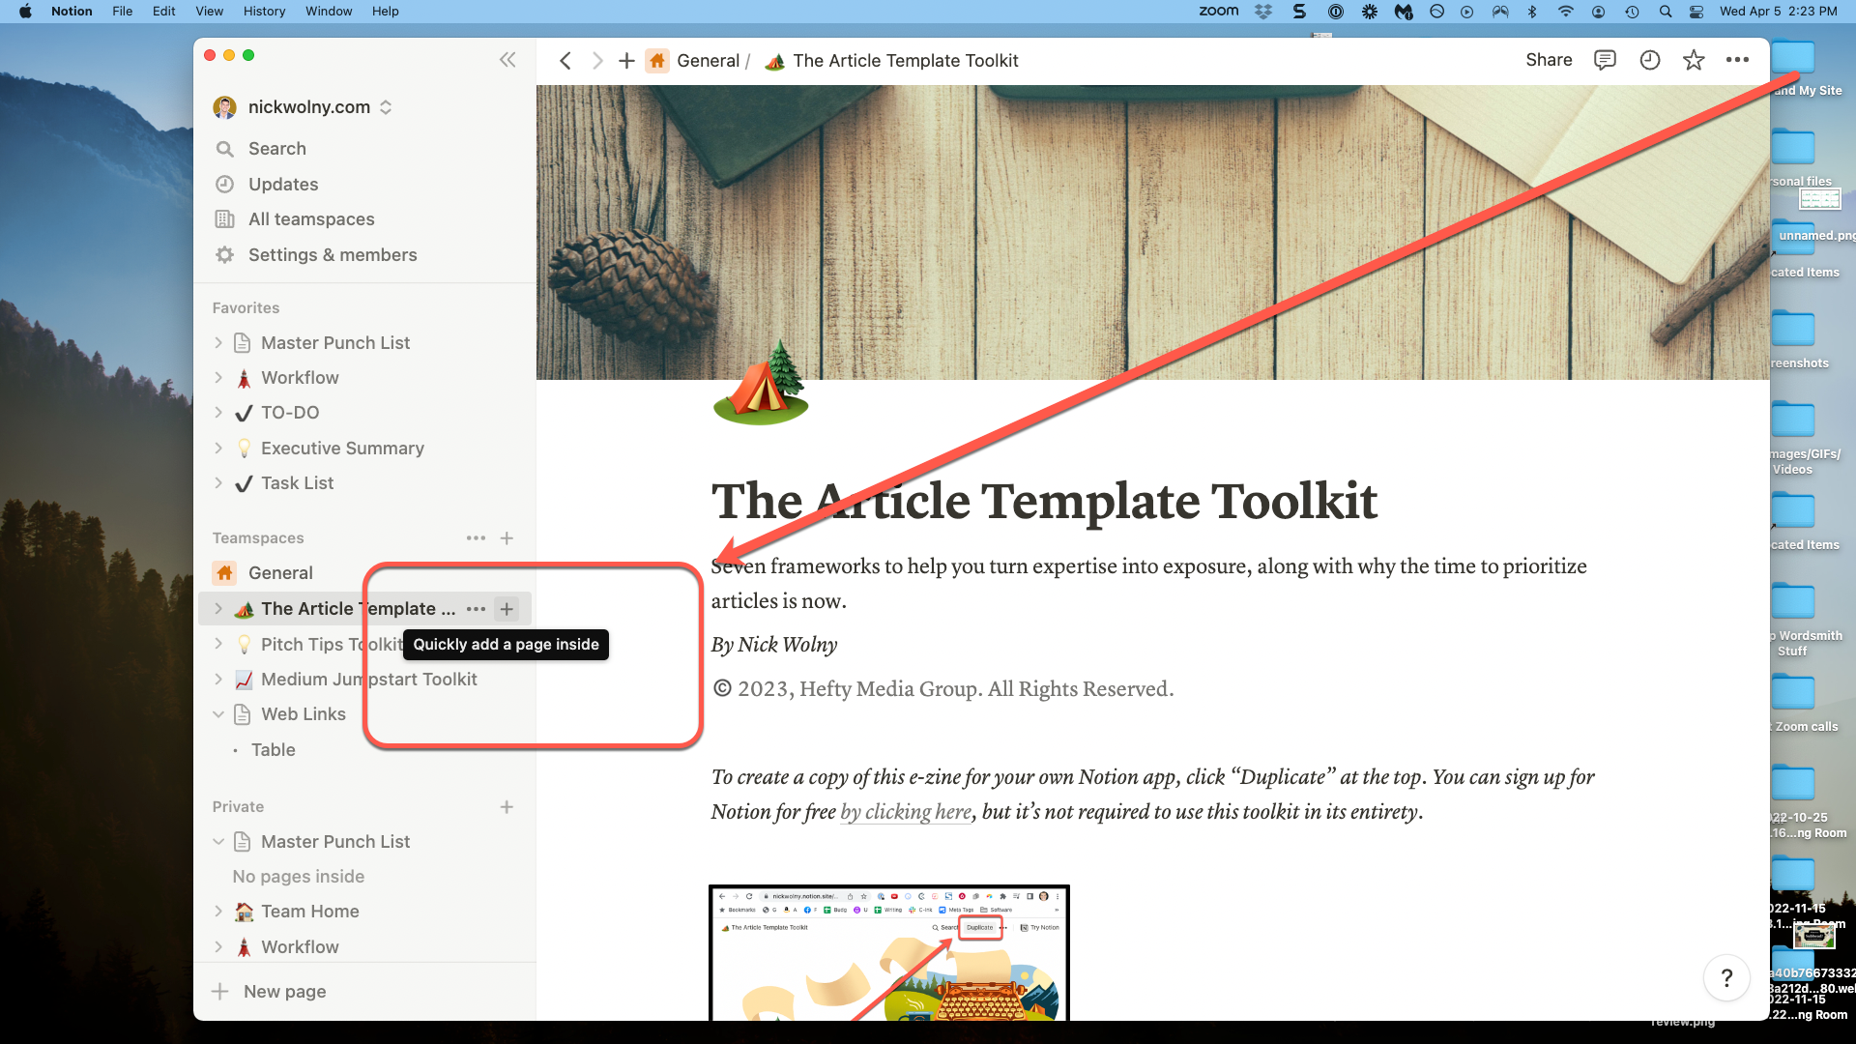This screenshot has height=1044, width=1856.
Task: Open the comments panel icon
Action: [1605, 60]
